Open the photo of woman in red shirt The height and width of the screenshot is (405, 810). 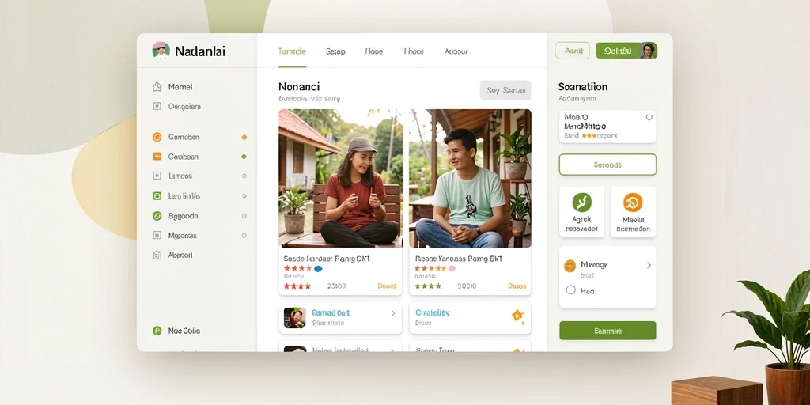340,178
